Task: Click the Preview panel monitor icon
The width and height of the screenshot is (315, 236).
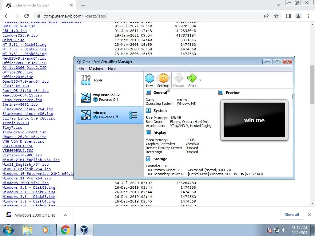Action: pos(221,92)
